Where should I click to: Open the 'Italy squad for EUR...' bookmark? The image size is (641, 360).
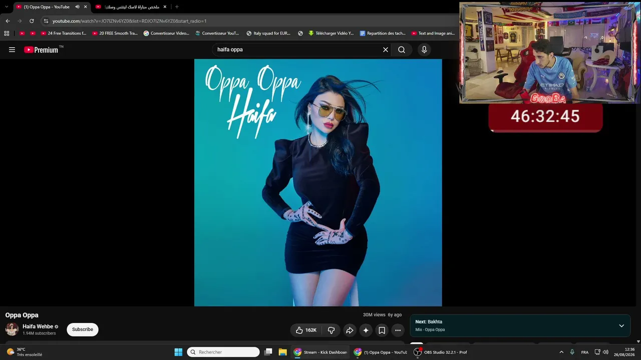tap(268, 33)
